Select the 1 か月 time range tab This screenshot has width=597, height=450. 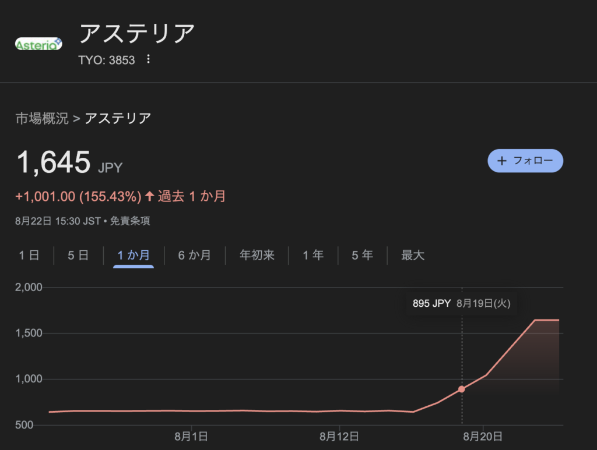(x=134, y=255)
